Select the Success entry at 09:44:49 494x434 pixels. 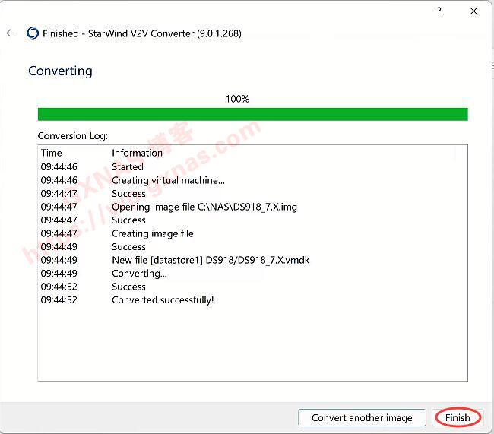[x=128, y=247]
